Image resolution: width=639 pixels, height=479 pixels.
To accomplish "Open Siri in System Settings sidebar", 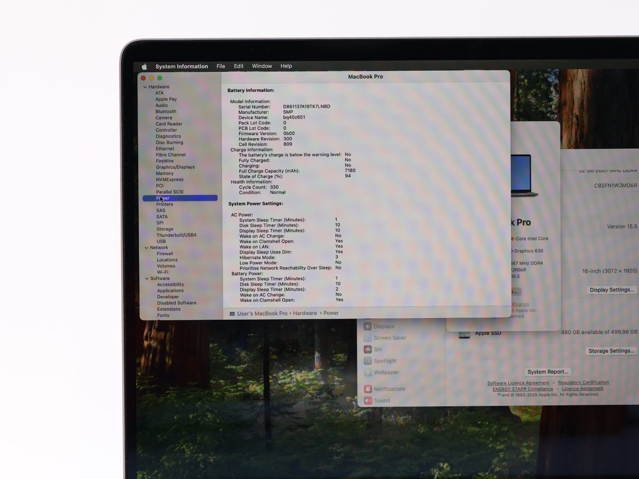I will [378, 349].
